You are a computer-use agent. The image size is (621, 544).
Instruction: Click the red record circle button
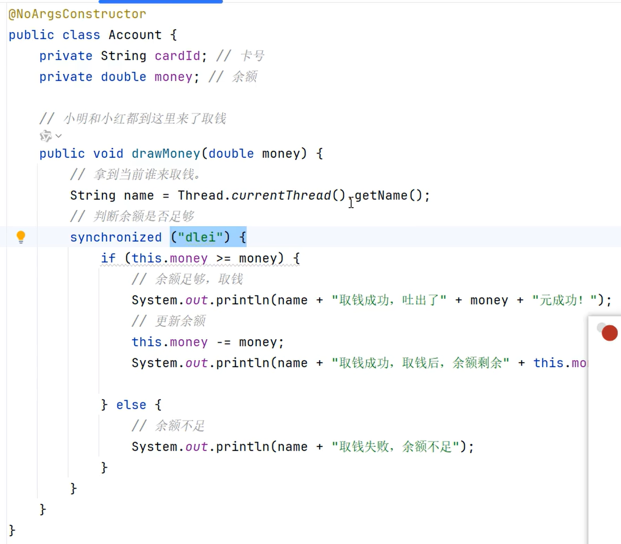(609, 333)
